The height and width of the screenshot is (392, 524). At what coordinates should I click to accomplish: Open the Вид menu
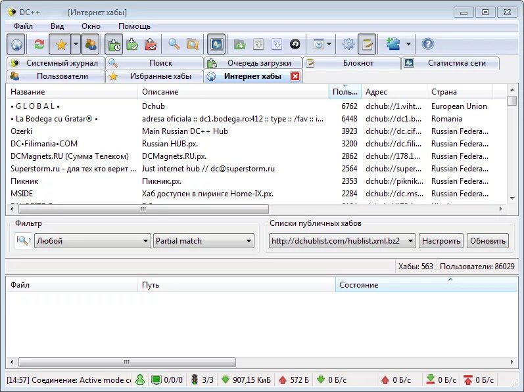point(57,26)
